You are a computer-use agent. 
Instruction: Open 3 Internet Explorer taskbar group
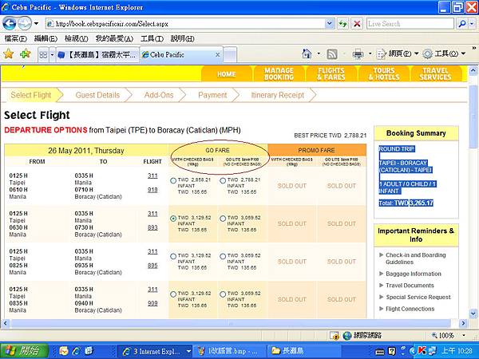click(x=155, y=351)
